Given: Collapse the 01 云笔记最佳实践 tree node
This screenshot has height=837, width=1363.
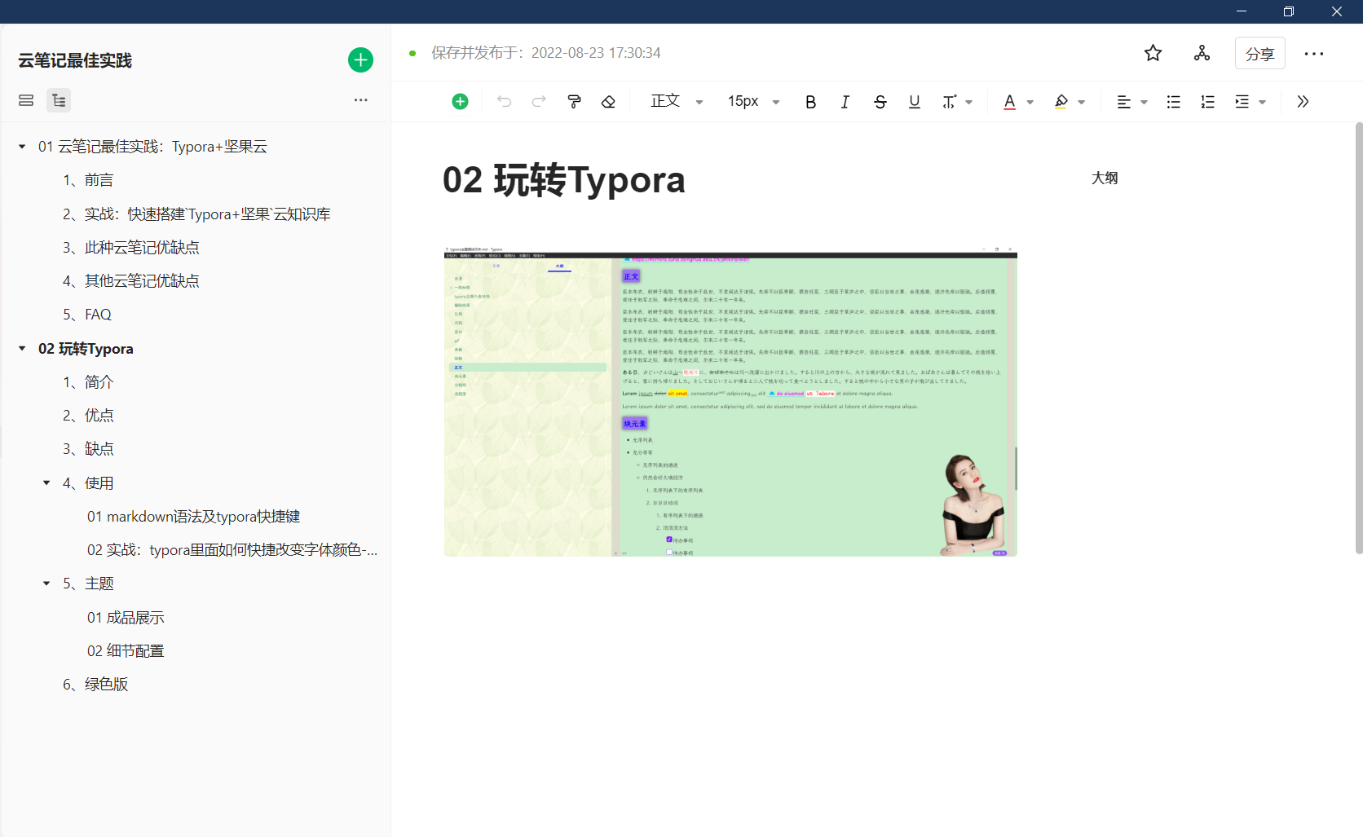Looking at the screenshot, I should (22, 147).
